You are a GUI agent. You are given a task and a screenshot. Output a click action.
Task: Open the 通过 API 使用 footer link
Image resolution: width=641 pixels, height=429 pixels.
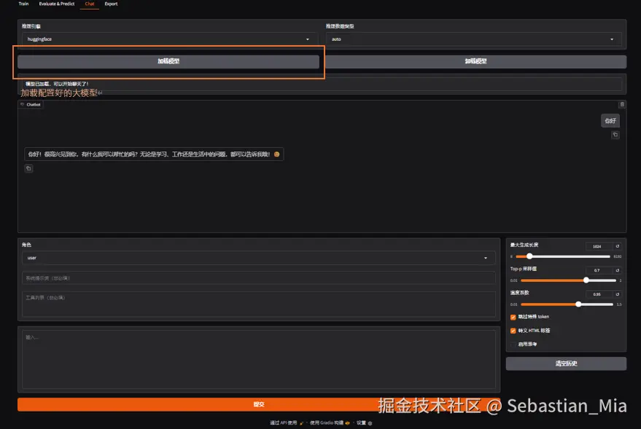pos(287,423)
